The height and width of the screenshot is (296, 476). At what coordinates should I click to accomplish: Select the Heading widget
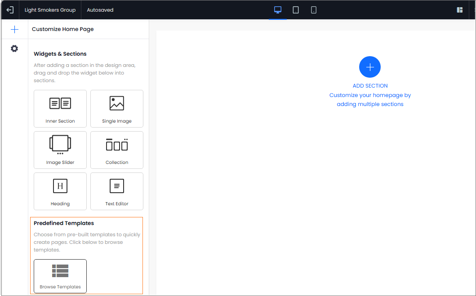60,191
